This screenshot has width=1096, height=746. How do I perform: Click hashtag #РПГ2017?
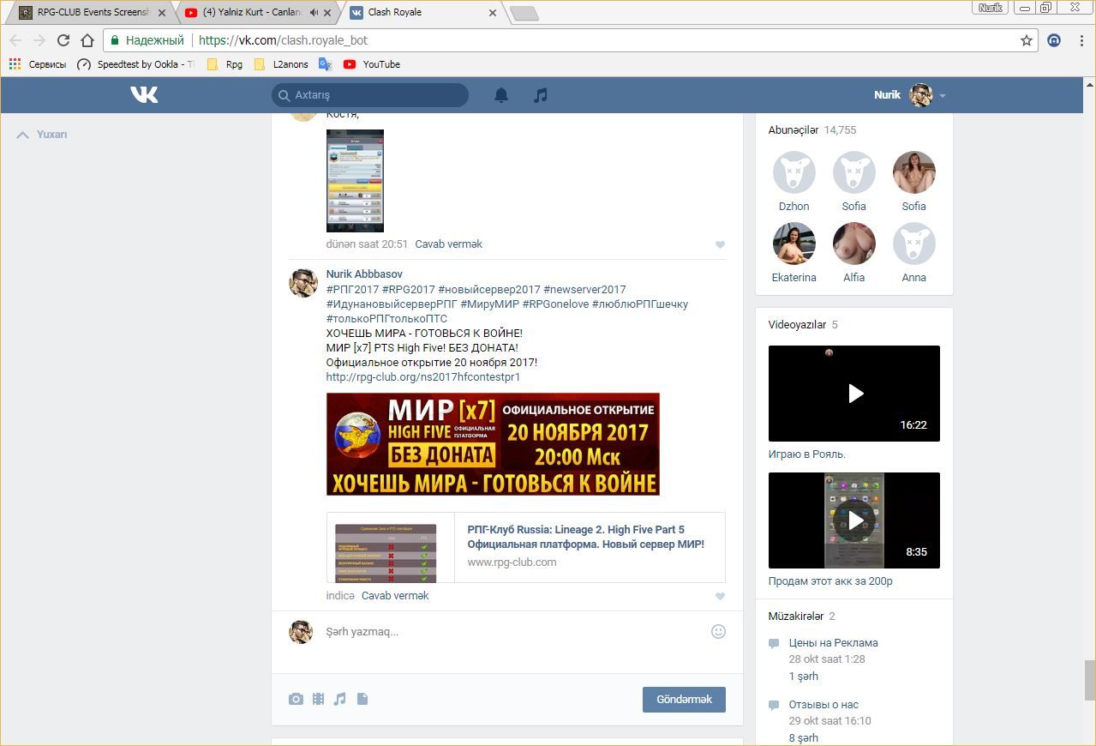tap(352, 290)
